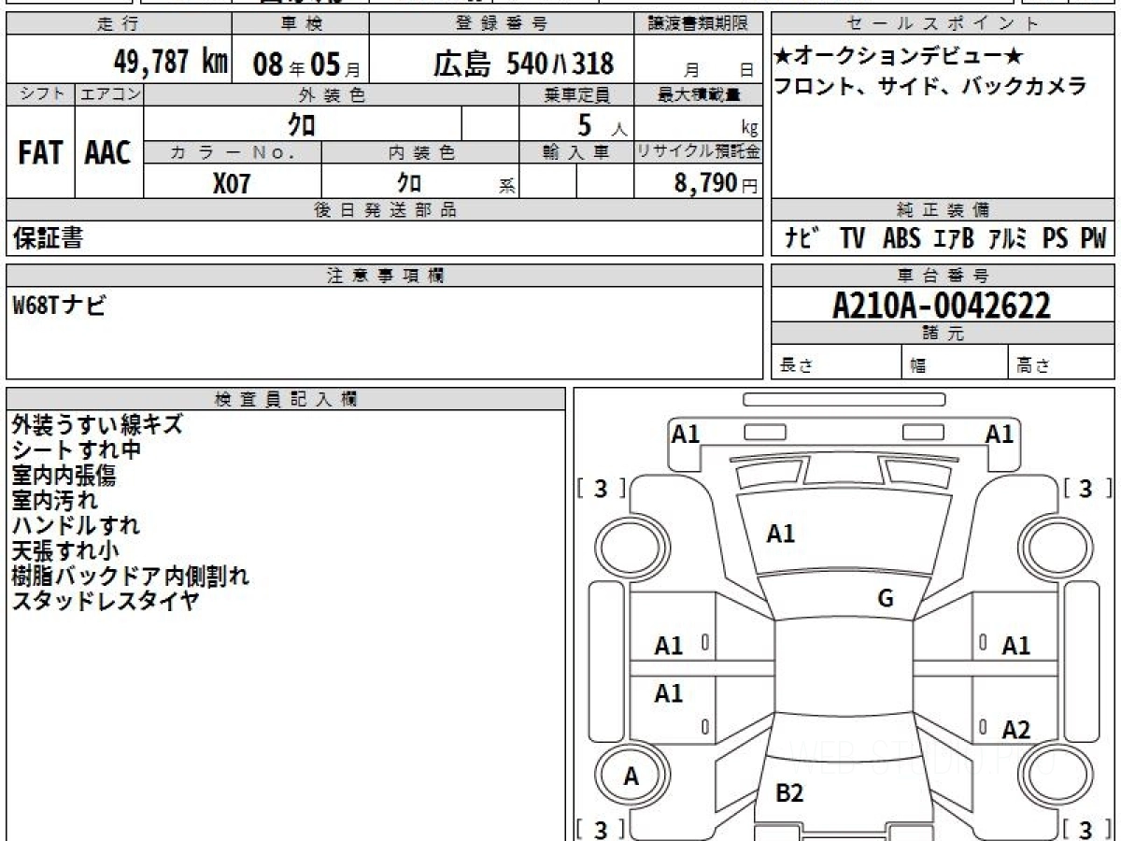The width and height of the screenshot is (1121, 841).
Task: Click the リサイクル預託金 header
Action: pos(699,152)
